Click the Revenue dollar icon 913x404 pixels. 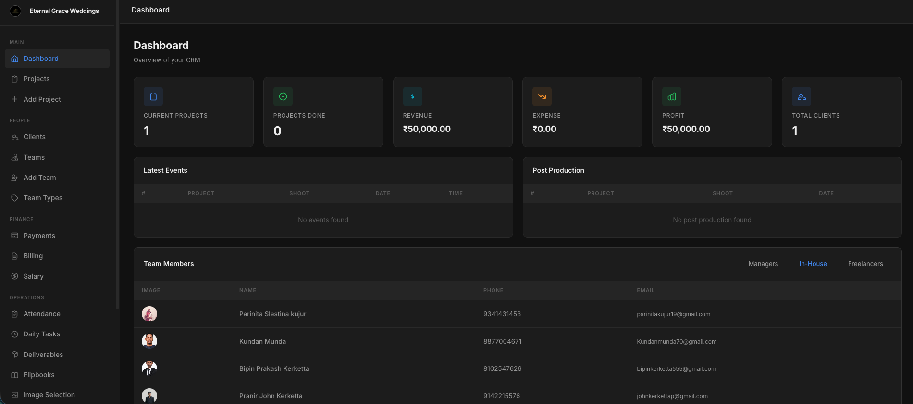413,96
